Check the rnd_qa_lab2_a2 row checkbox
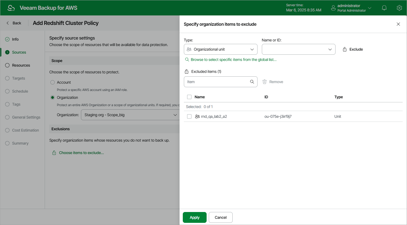This screenshot has width=407, height=225. [x=189, y=116]
